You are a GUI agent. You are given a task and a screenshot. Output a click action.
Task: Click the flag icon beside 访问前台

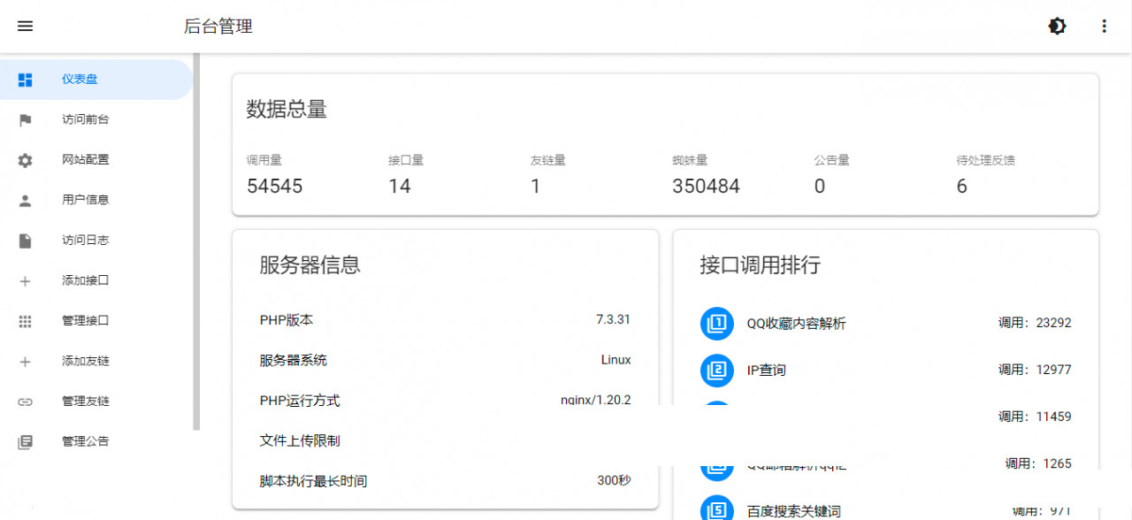(25, 120)
